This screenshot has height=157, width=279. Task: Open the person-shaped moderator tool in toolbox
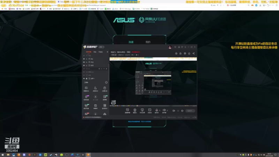point(95,89)
